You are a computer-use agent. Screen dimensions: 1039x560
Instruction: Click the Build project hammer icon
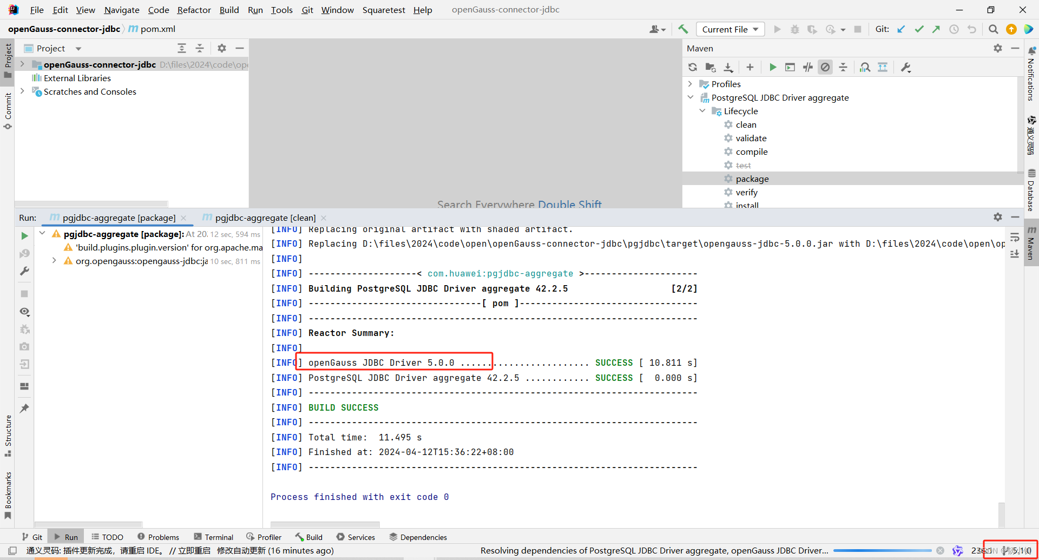click(x=683, y=29)
